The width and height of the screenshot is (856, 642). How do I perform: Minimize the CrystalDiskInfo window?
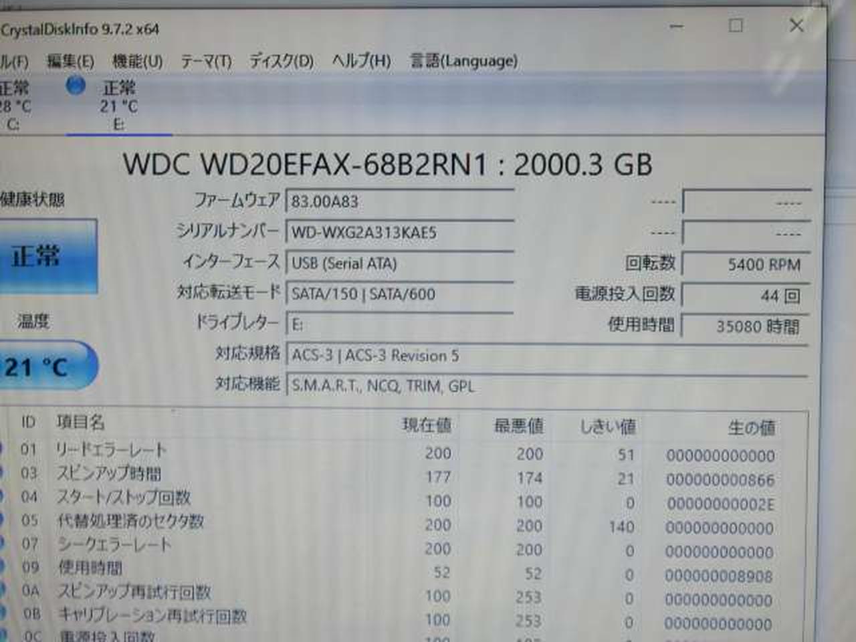677,27
